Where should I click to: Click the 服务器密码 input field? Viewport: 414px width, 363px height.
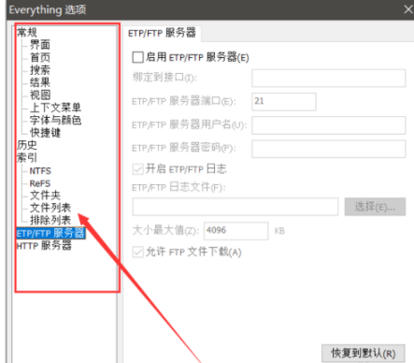point(329,149)
